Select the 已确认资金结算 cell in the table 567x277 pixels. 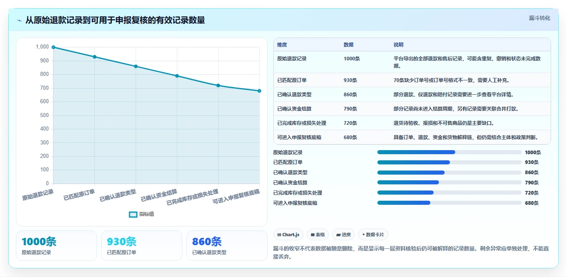(x=295, y=109)
